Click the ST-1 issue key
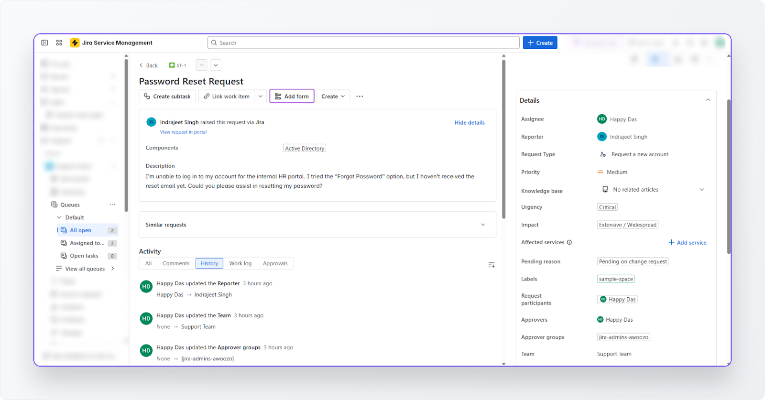 pos(181,65)
